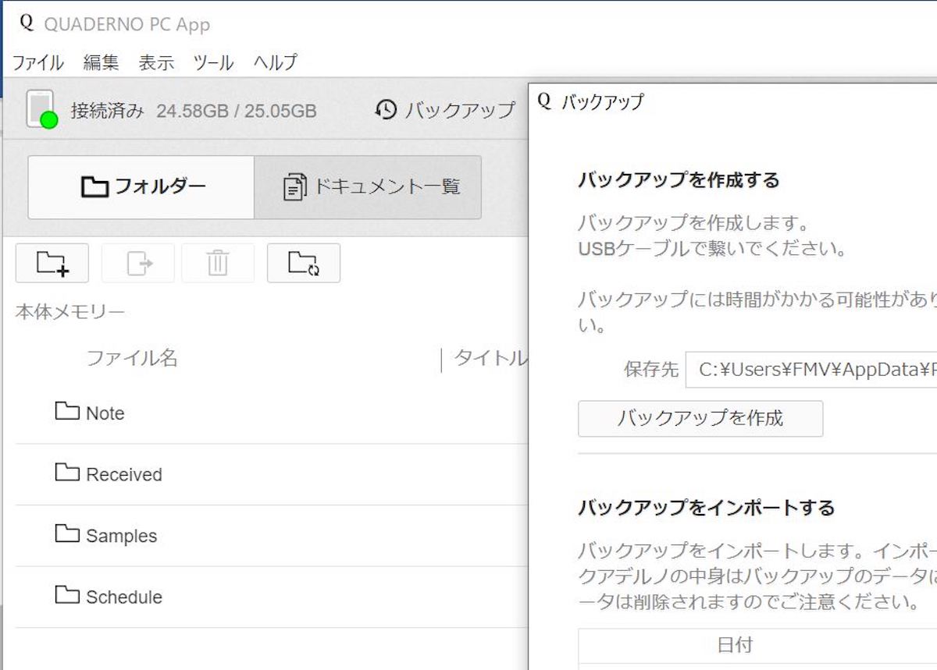
Task: Click the connected device status icon
Action: [41, 109]
